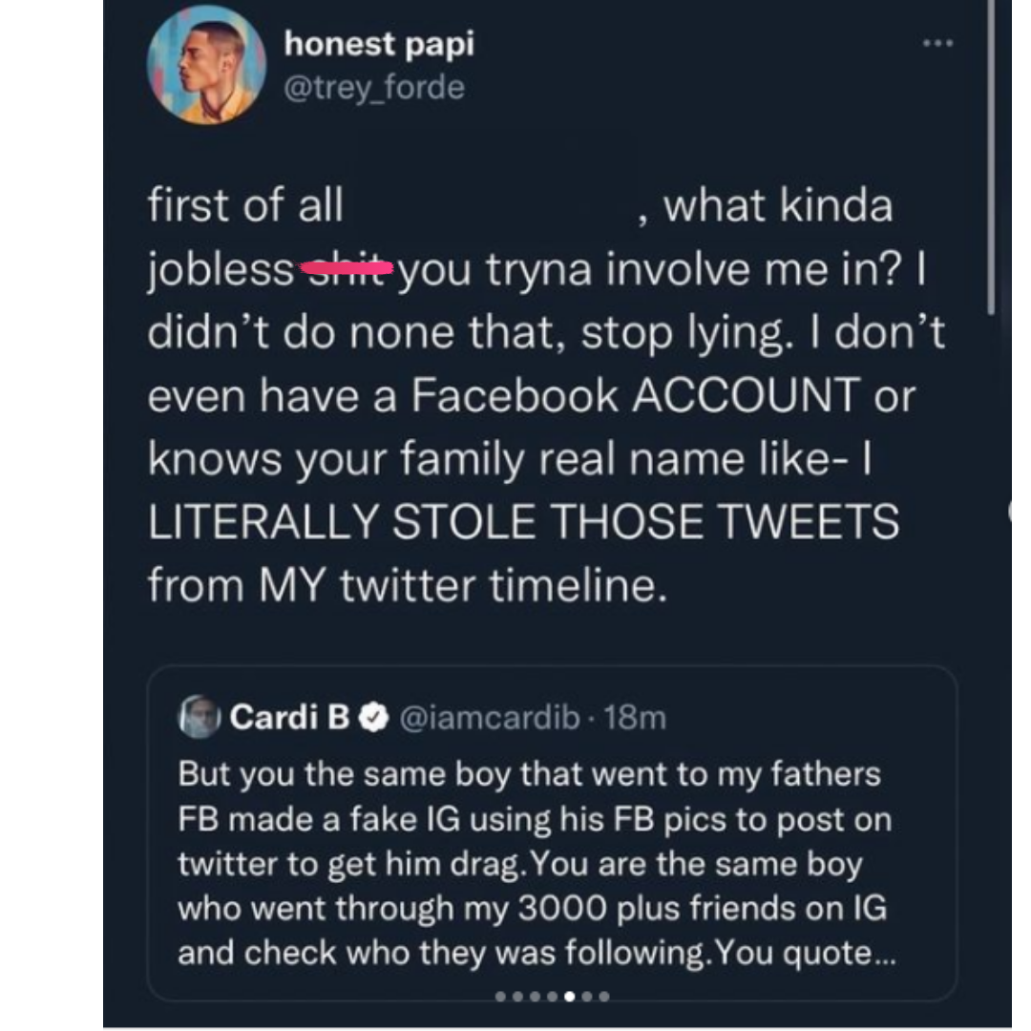This screenshot has height=1031, width=1031.
Task: Select the last carousel page dot
Action: tap(603, 997)
